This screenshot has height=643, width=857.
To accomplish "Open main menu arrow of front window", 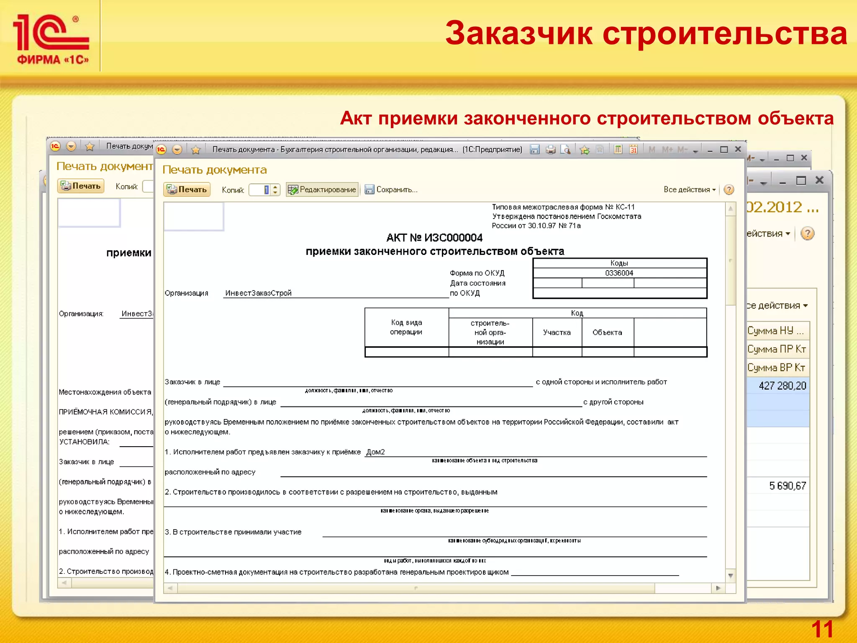I will [x=177, y=149].
